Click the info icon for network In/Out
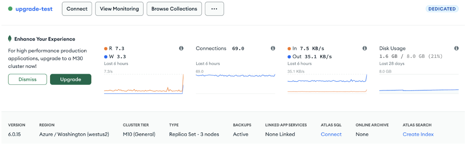Screen dimensions: 473x146 click(365, 49)
